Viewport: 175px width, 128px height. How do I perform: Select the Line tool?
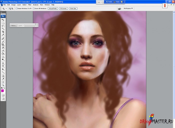pos(3,72)
